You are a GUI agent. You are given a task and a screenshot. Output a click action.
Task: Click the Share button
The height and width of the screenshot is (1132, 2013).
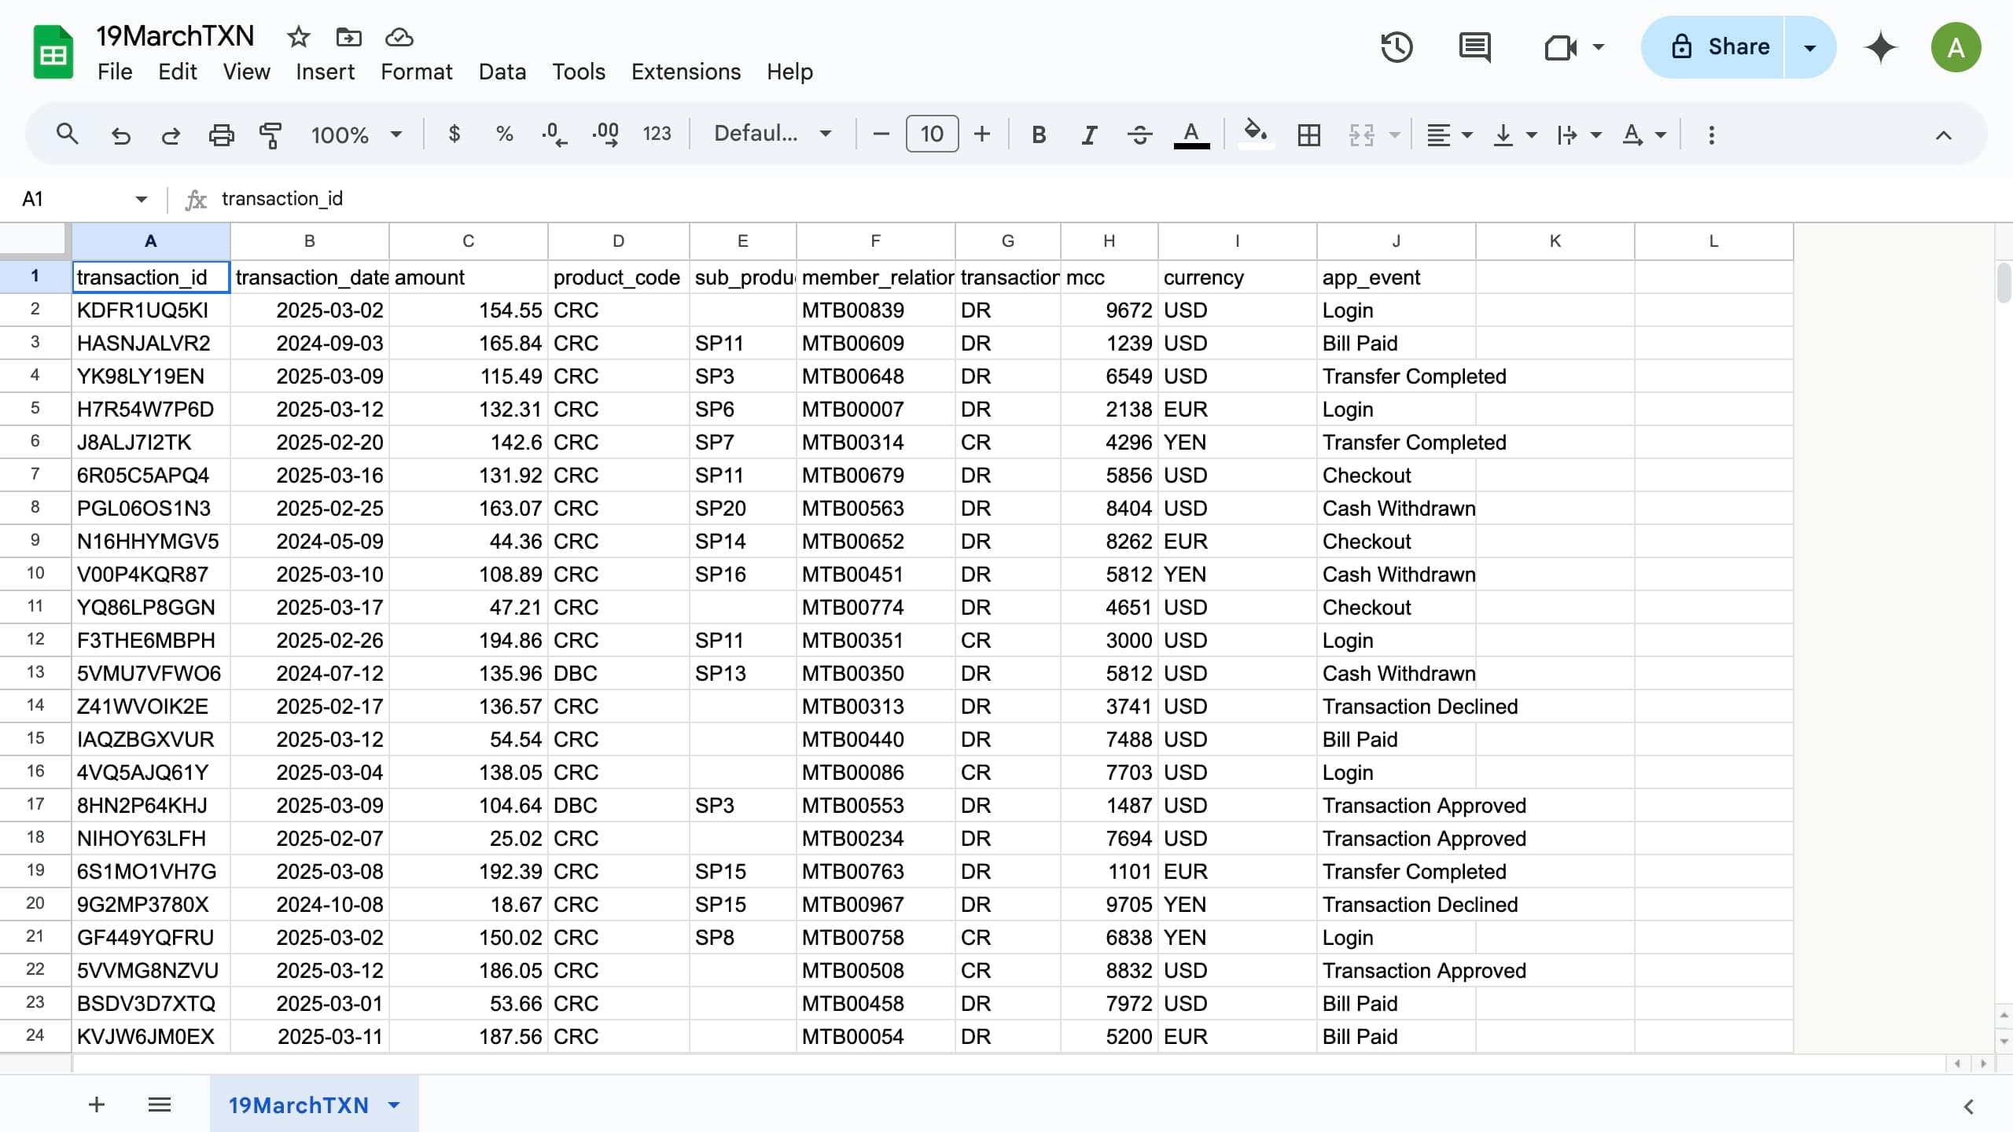1713,47
